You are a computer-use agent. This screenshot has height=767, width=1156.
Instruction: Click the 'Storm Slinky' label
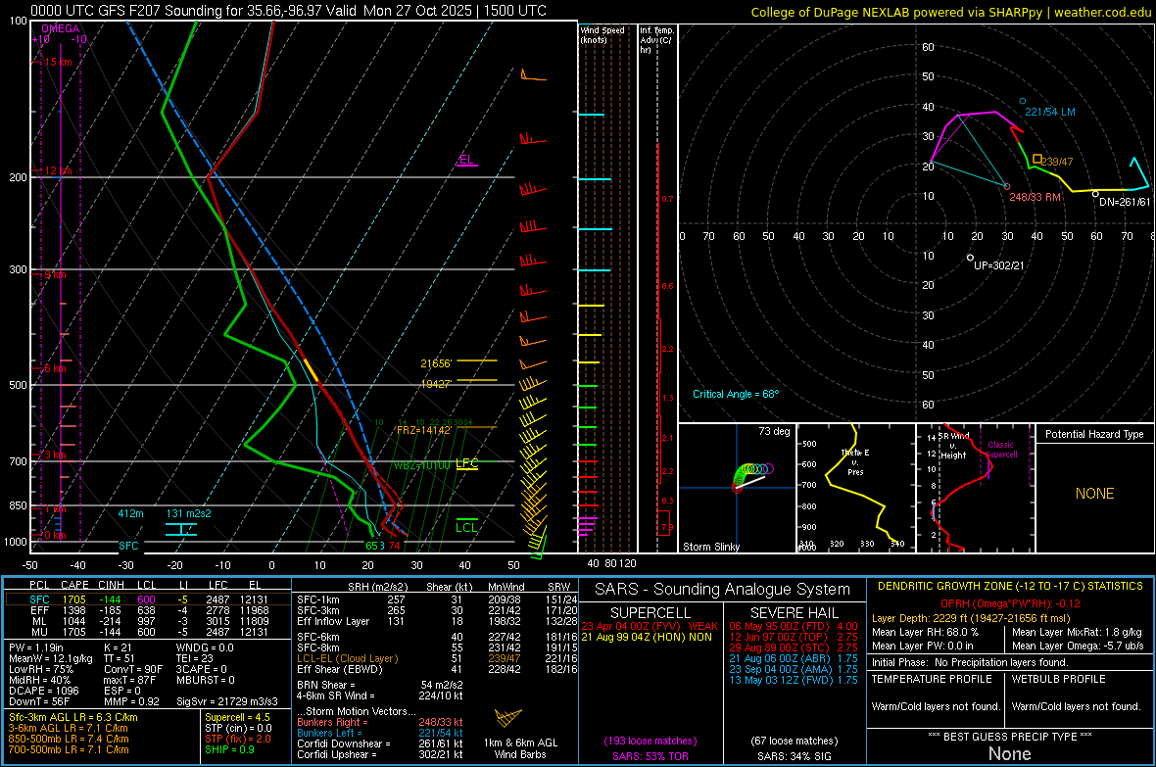(x=710, y=547)
